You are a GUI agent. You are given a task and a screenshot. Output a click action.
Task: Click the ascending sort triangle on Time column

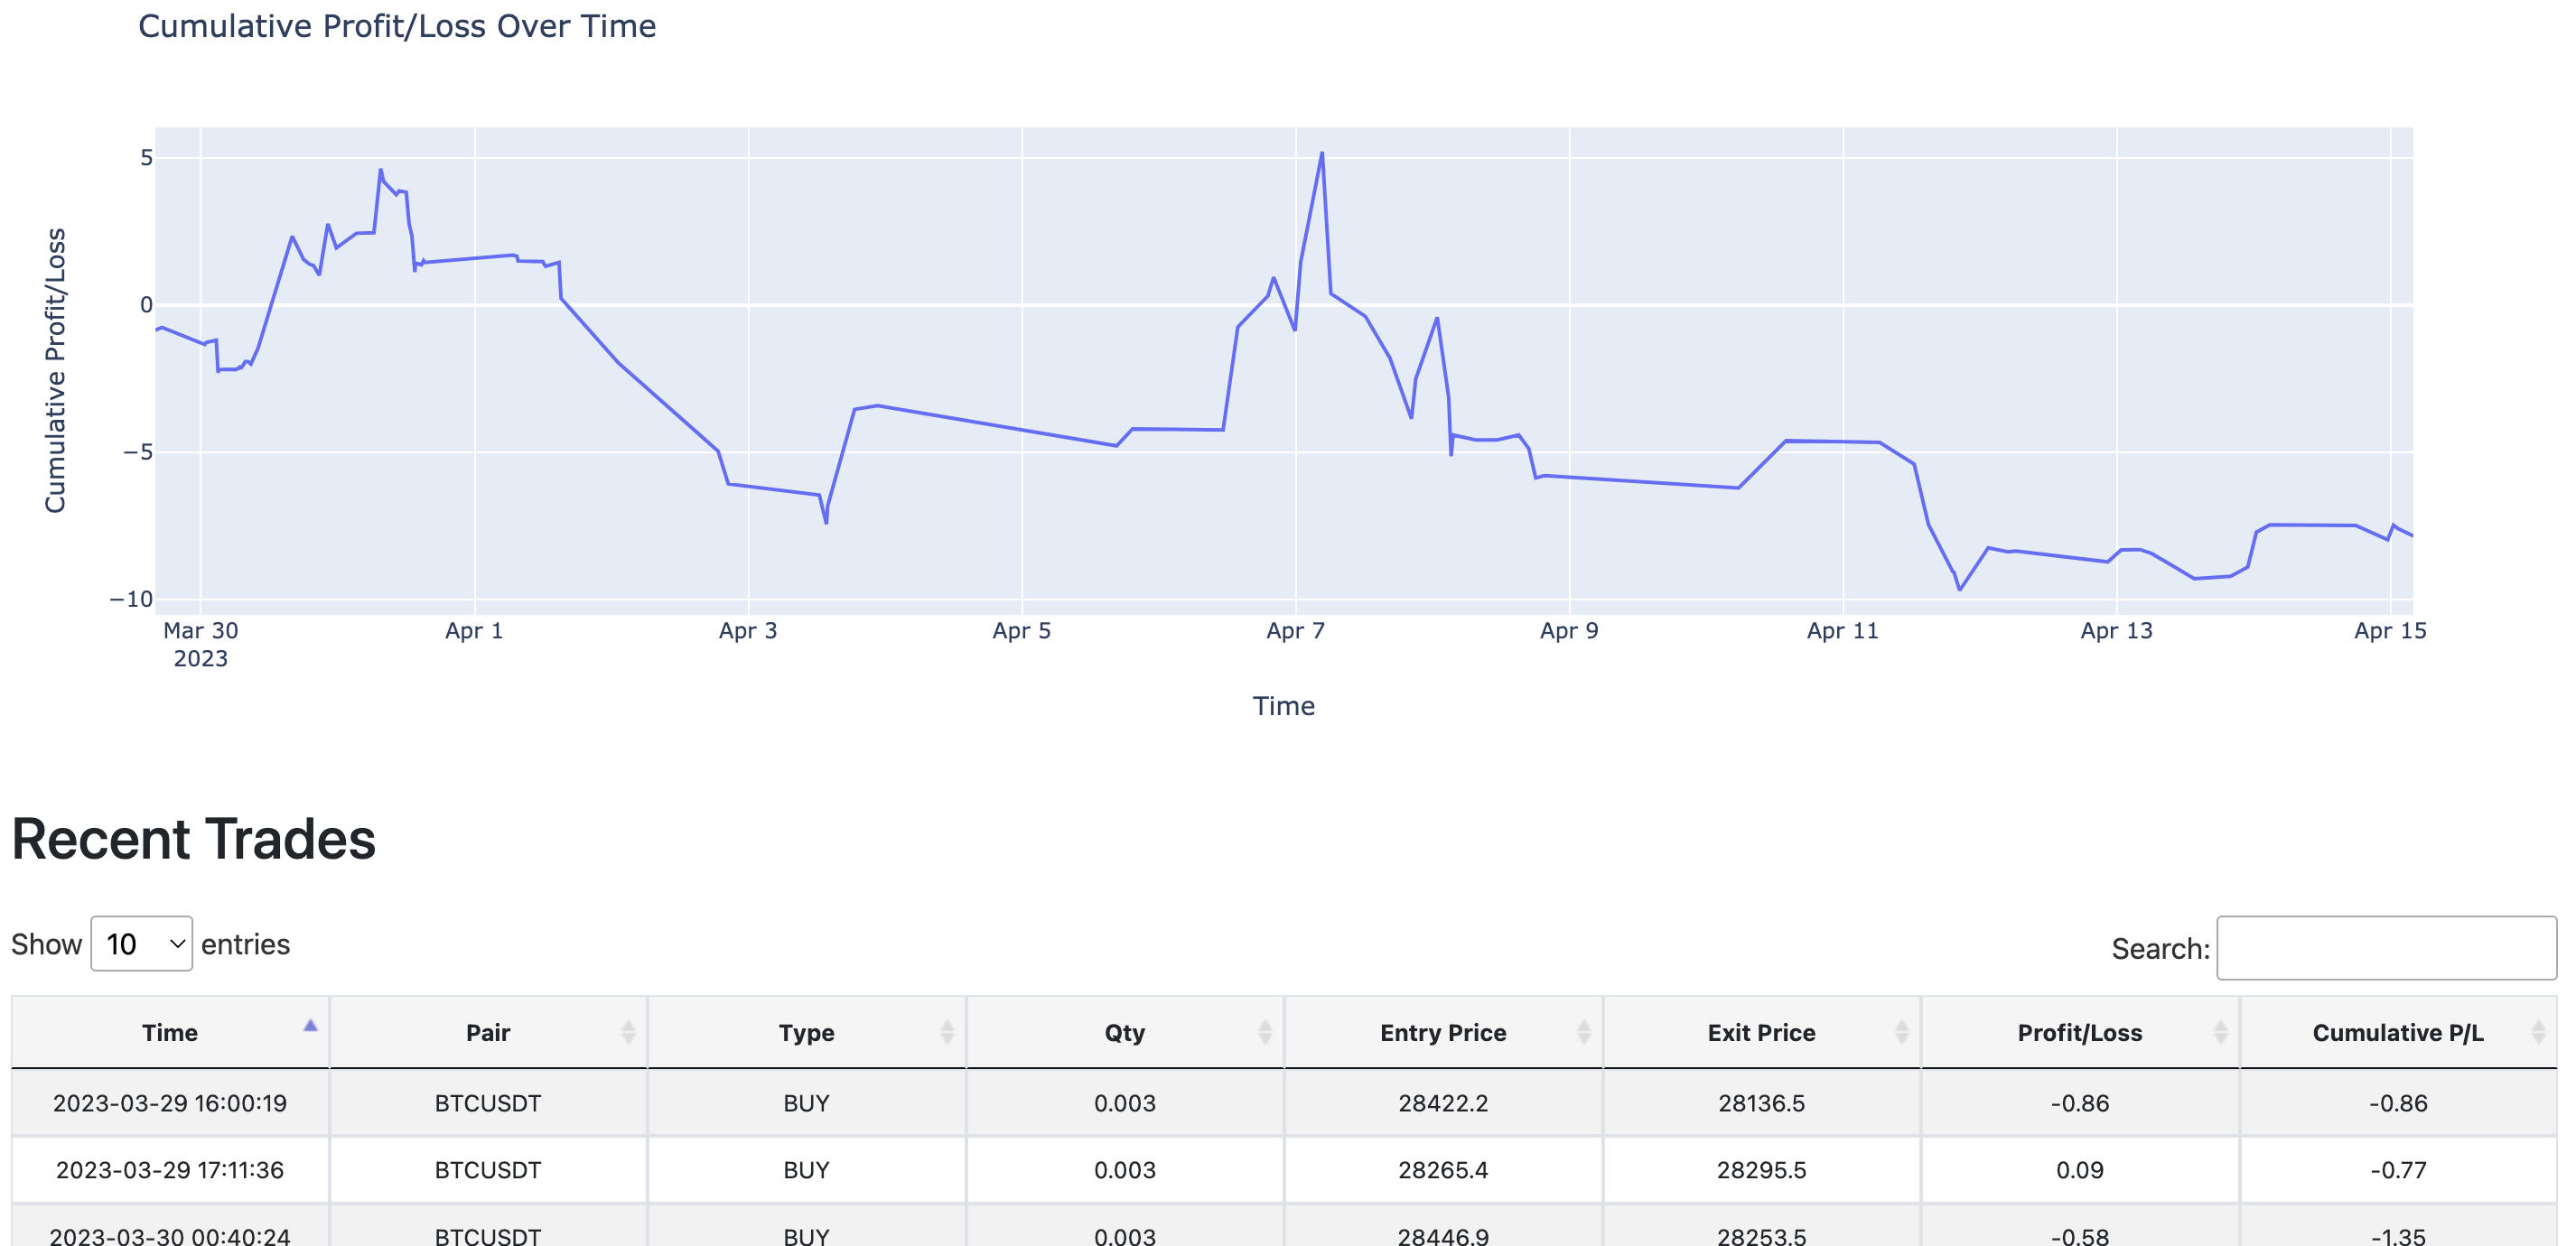(311, 1025)
